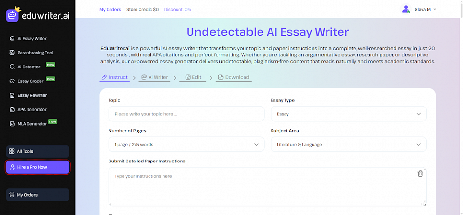Click the Hire a Pro Now button
The height and width of the screenshot is (215, 463).
click(38, 167)
